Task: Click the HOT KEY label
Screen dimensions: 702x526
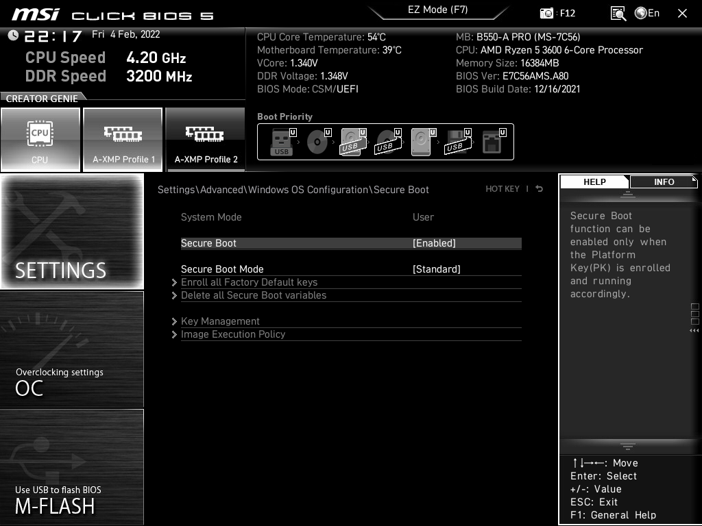Action: tap(503, 189)
